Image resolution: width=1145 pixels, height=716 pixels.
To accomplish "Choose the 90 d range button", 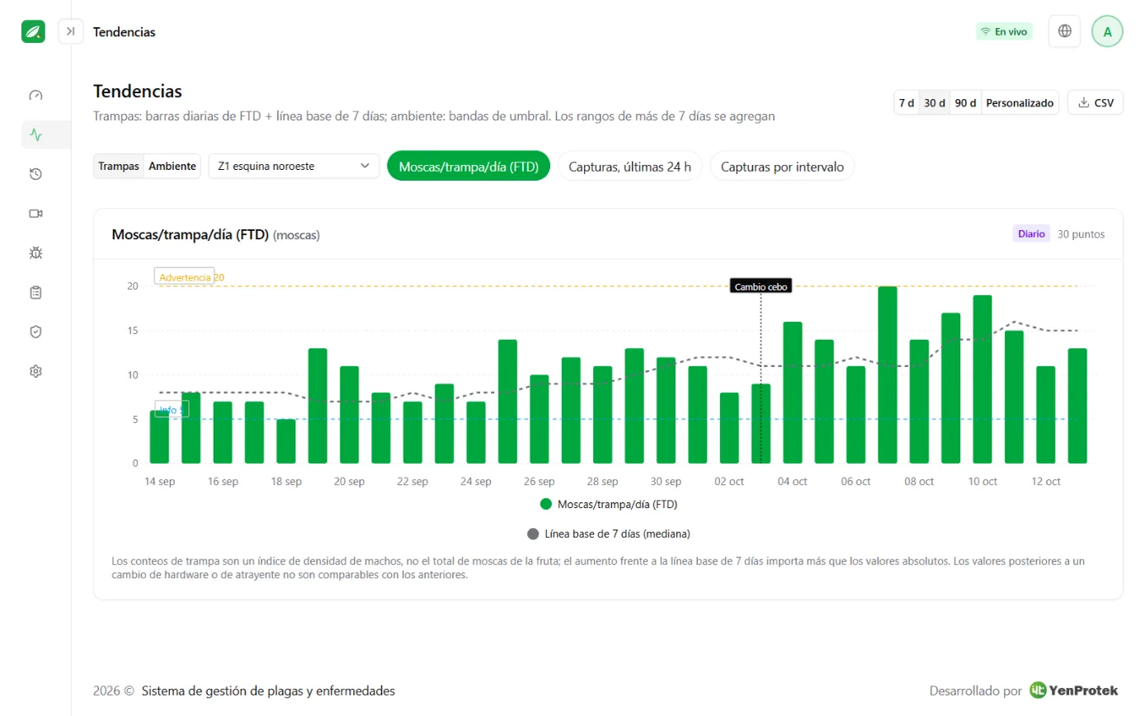I will 965,103.
